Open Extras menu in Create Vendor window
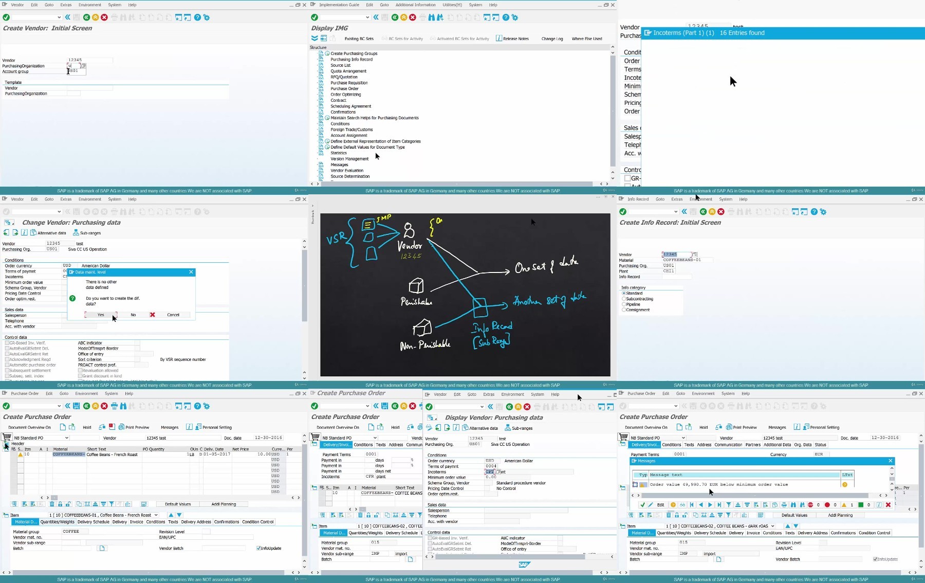 (66, 5)
